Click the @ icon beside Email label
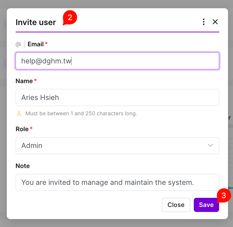This screenshot has width=233, height=227. [18, 44]
